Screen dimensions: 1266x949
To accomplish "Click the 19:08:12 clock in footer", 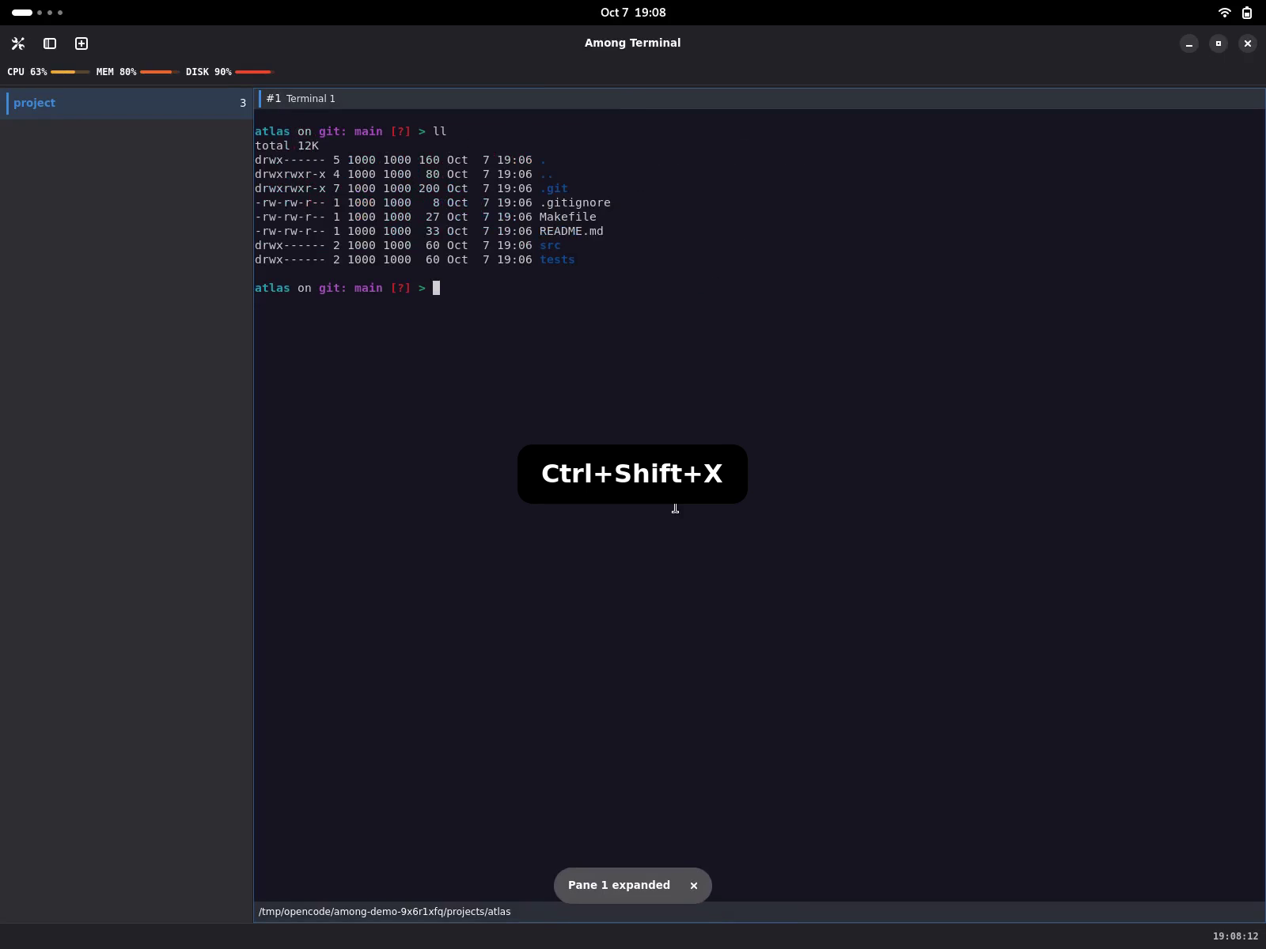I will [1235, 936].
